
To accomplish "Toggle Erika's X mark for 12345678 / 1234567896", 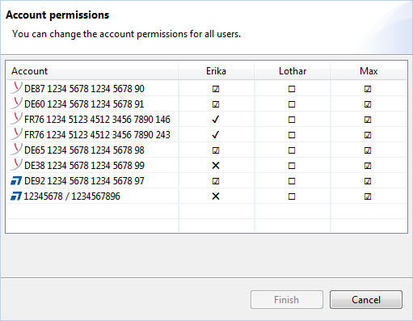I will [x=216, y=196].
